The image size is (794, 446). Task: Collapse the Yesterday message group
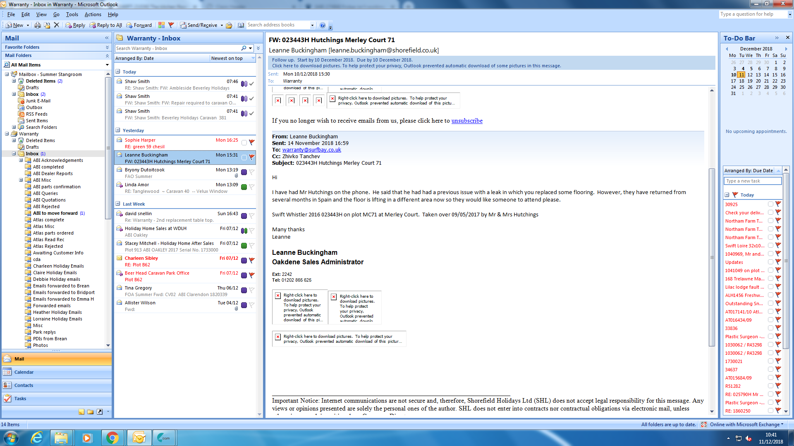(118, 130)
